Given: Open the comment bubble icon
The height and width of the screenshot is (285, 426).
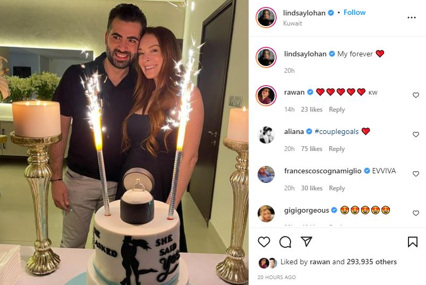Looking at the screenshot, I should tap(285, 242).
